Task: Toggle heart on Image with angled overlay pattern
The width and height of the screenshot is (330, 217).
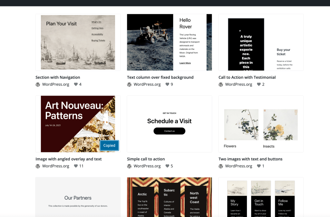Action: (x=76, y=166)
